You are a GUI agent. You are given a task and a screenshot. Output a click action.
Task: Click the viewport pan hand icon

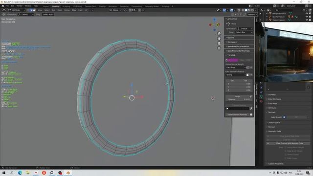click(x=219, y=38)
